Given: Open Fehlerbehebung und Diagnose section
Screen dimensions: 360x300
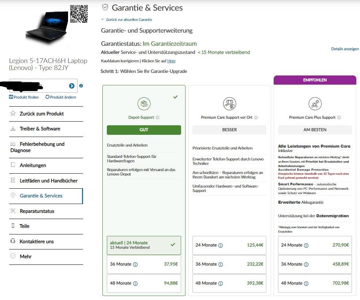Looking at the screenshot, I should tap(46, 147).
